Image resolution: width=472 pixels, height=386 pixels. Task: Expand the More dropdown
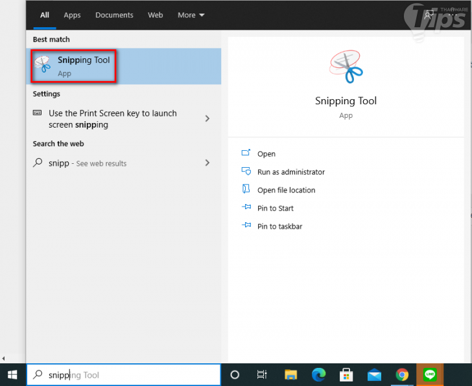tap(191, 15)
